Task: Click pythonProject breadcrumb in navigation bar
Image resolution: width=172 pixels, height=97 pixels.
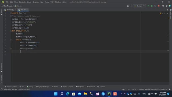Action: (x=7, y=6)
